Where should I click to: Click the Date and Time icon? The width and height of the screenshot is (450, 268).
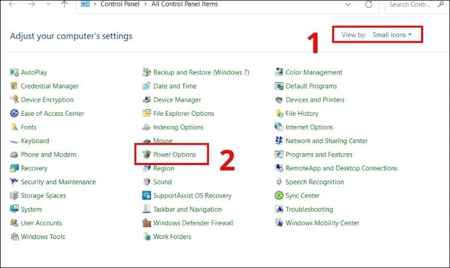[146, 86]
